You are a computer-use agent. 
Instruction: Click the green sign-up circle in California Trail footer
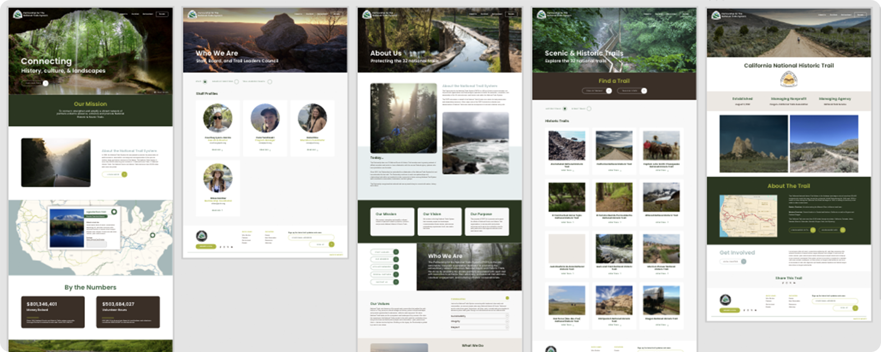tap(855, 308)
